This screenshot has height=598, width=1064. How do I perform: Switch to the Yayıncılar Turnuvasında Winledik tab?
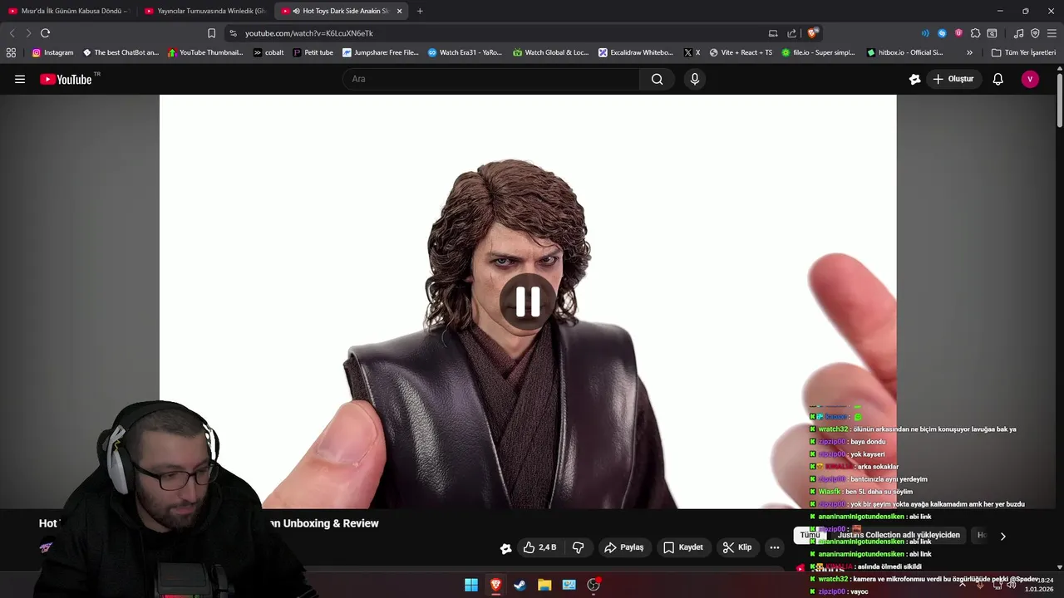pyautogui.click(x=204, y=11)
